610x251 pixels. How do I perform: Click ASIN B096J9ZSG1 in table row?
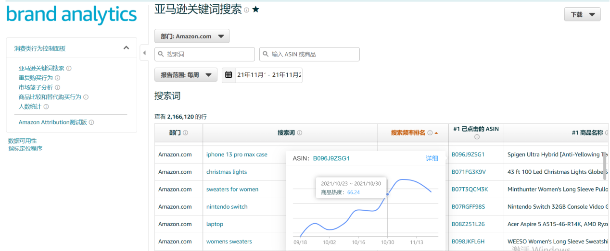click(468, 155)
